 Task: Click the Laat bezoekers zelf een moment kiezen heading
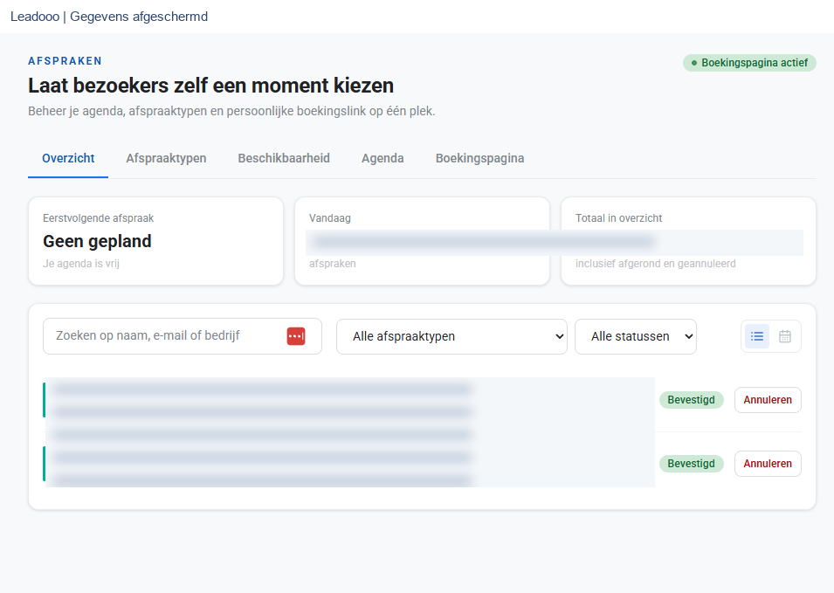point(211,86)
